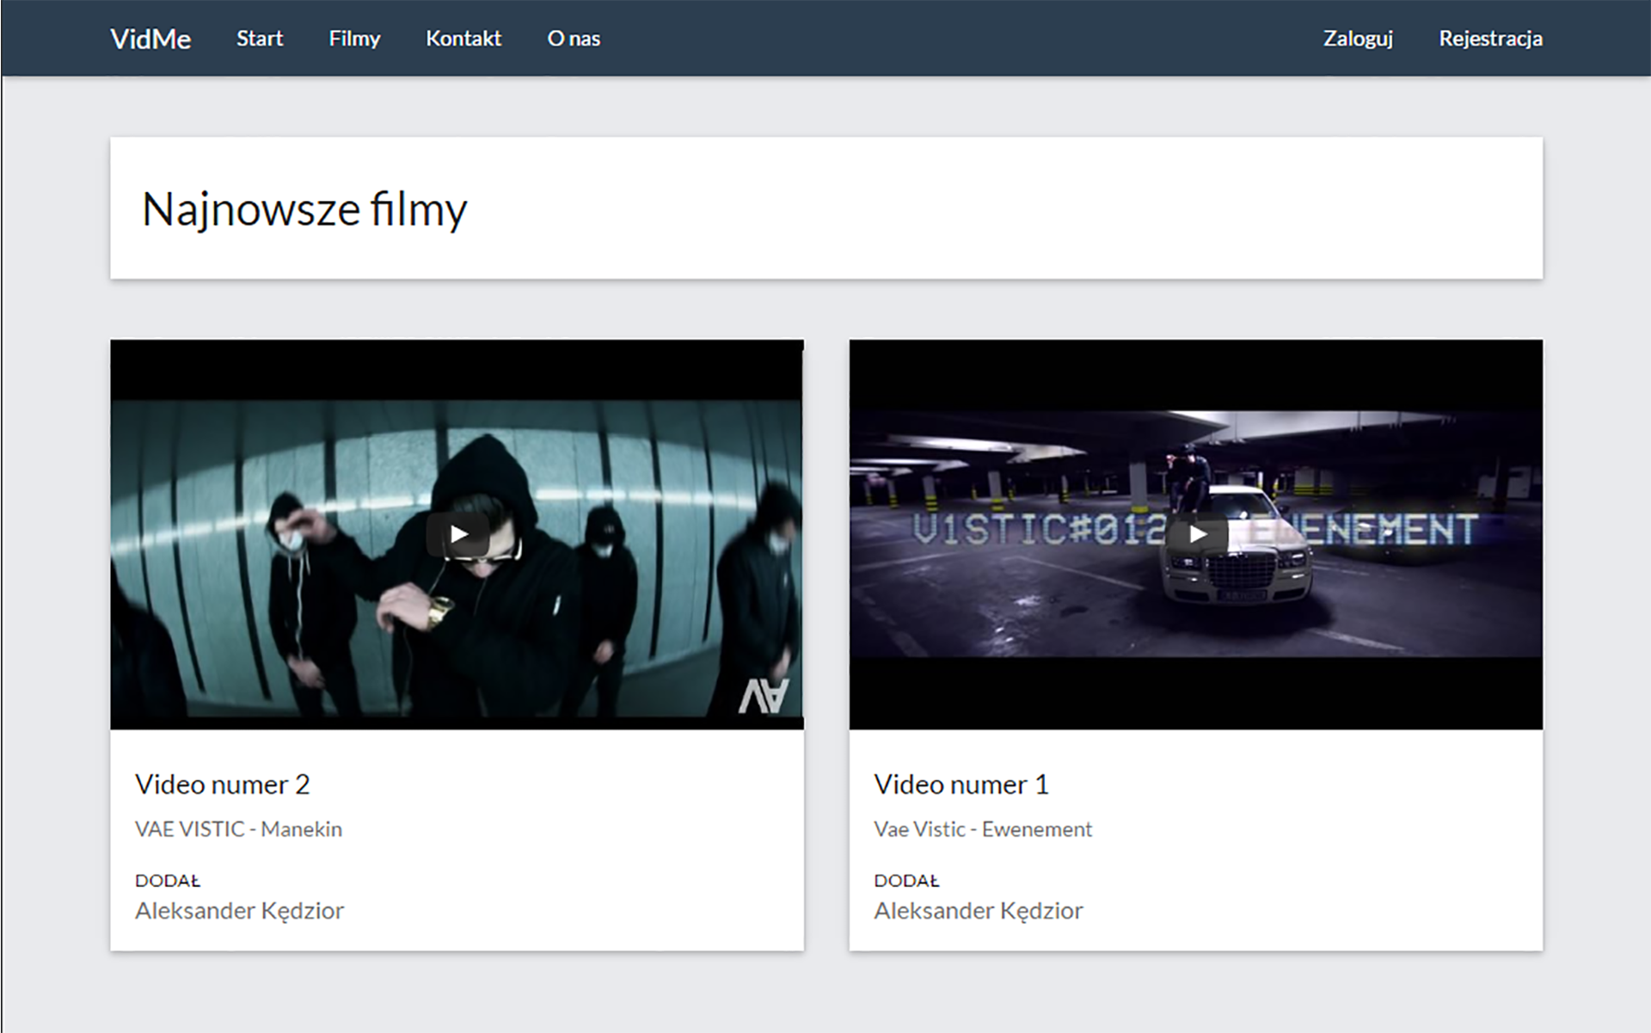Open the Rejestracja sign-up link

[1490, 39]
